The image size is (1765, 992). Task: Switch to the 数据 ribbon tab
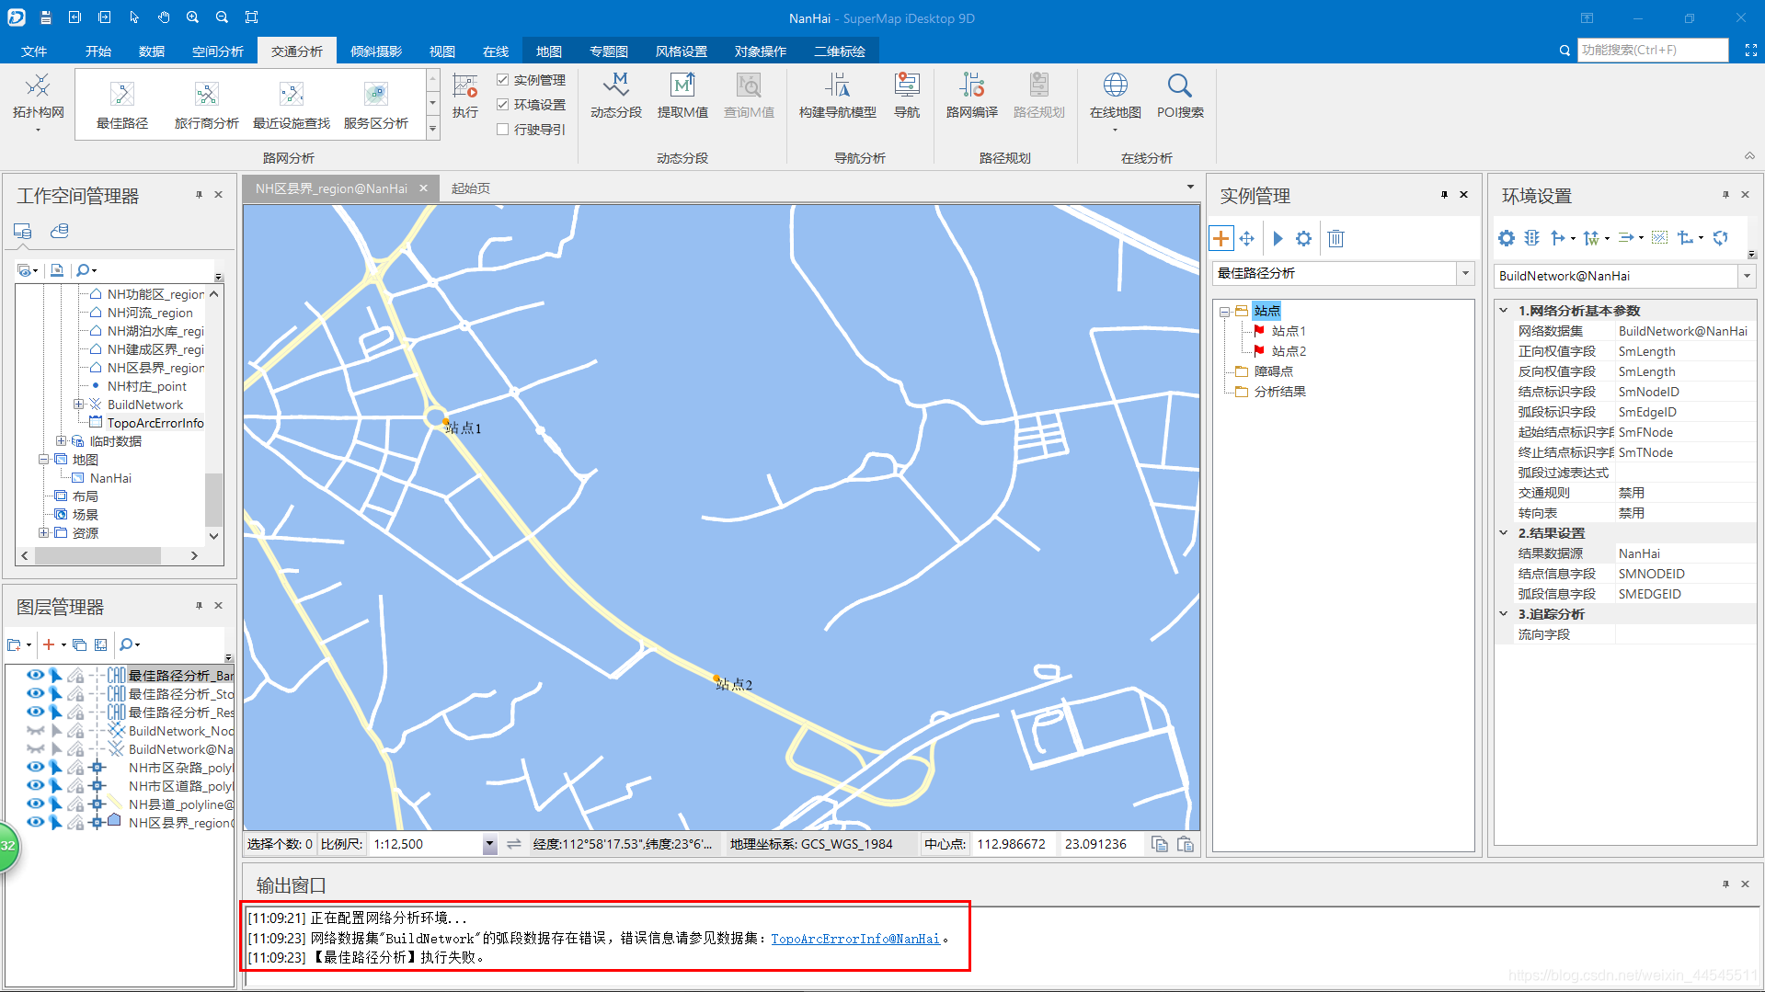pos(152,51)
